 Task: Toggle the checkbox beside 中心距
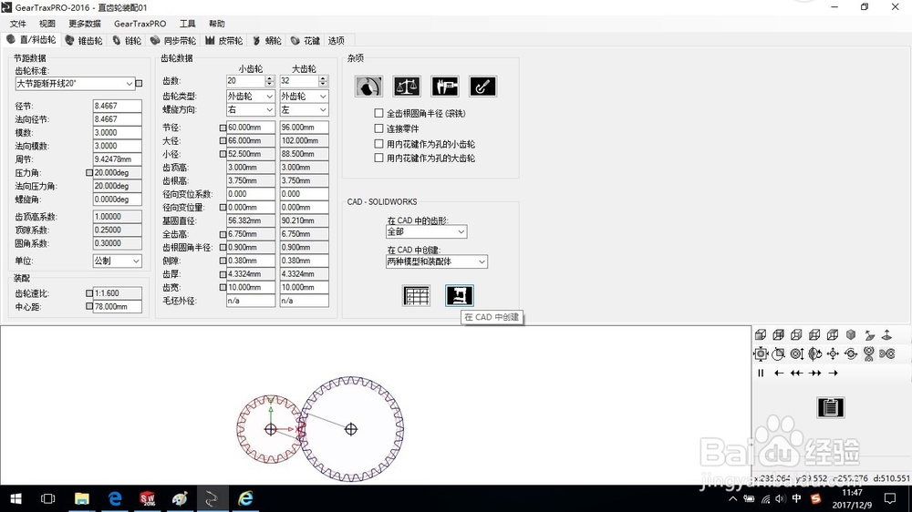coord(89,306)
